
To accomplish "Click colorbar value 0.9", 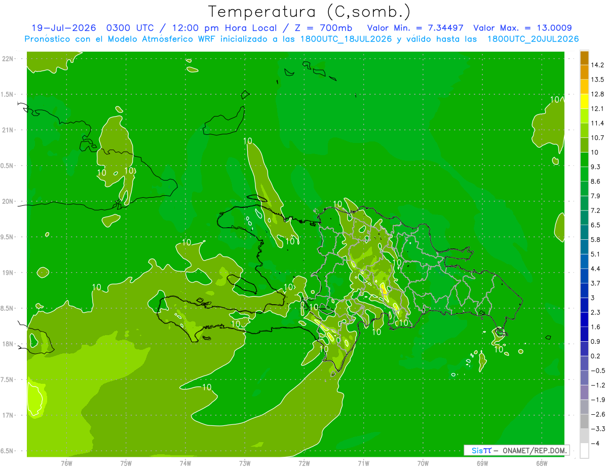I will [596, 341].
